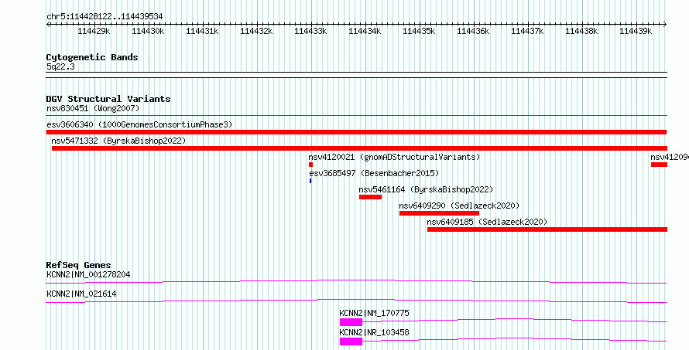
Task: Click the thin brown nsv830451 variant line
Action: pyautogui.click(x=357, y=116)
